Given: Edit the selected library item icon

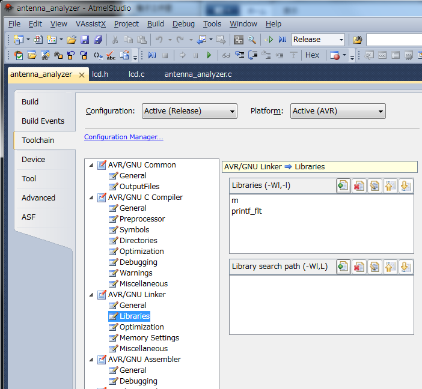Looking at the screenshot, I should (x=375, y=185).
